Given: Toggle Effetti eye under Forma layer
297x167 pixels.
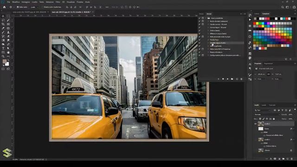Looking at the screenshot, I should pos(262,132).
